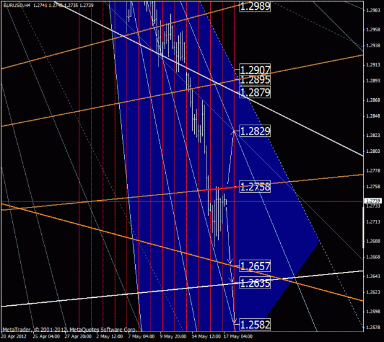Click the 1.2657 price label
Screen dimensions: 384x342
[x=255, y=266]
